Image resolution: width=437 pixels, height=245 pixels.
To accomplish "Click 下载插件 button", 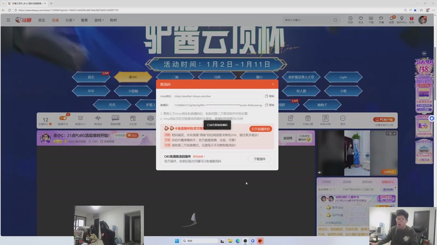I will (x=259, y=159).
